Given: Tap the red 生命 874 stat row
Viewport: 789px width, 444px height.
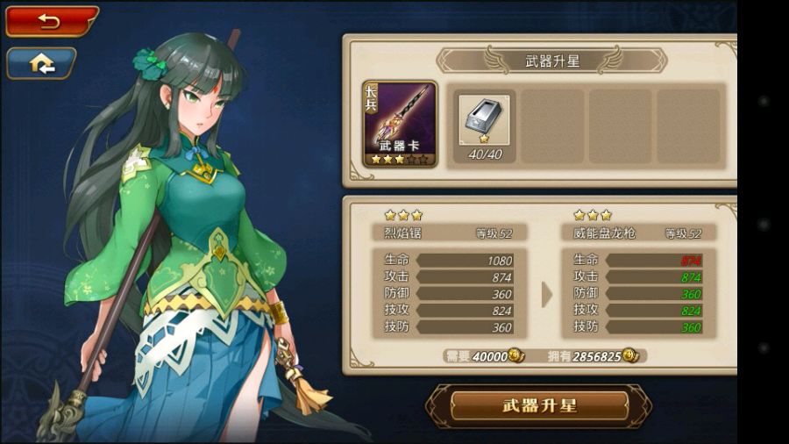Looking at the screenshot, I should tap(637, 261).
